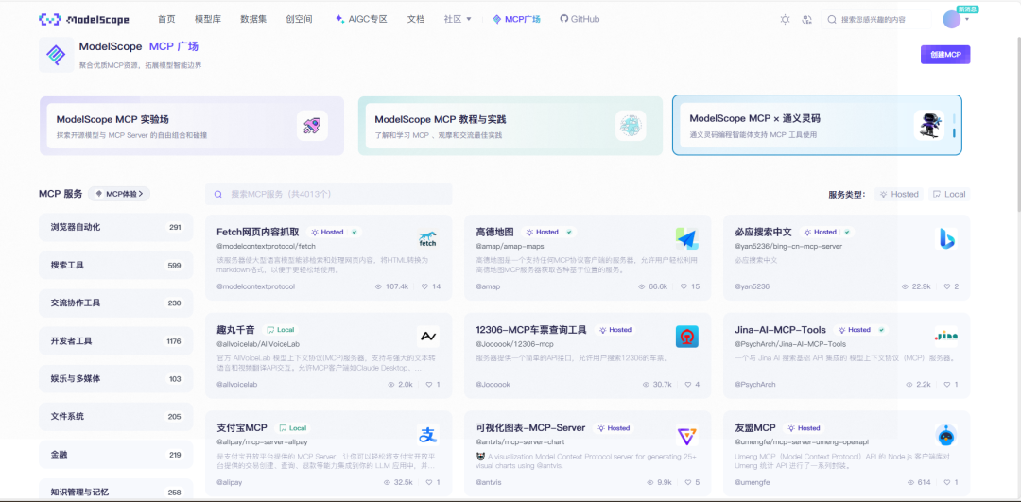Select 娱乐与多媒体 category
The width and height of the screenshot is (1021, 502).
(x=116, y=378)
